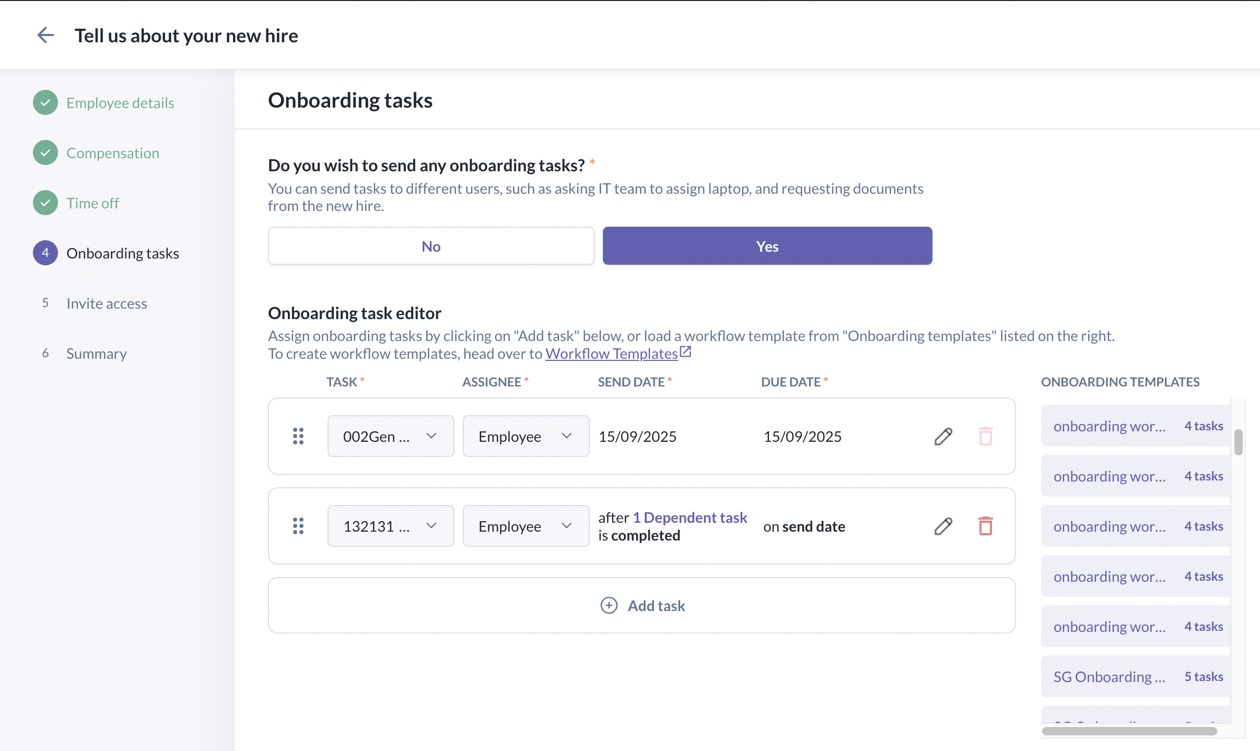The image size is (1260, 751).
Task: Click the Add task button
Action: [x=642, y=605]
